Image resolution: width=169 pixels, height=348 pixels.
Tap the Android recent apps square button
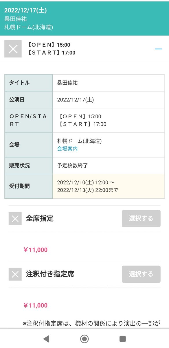point(123,339)
